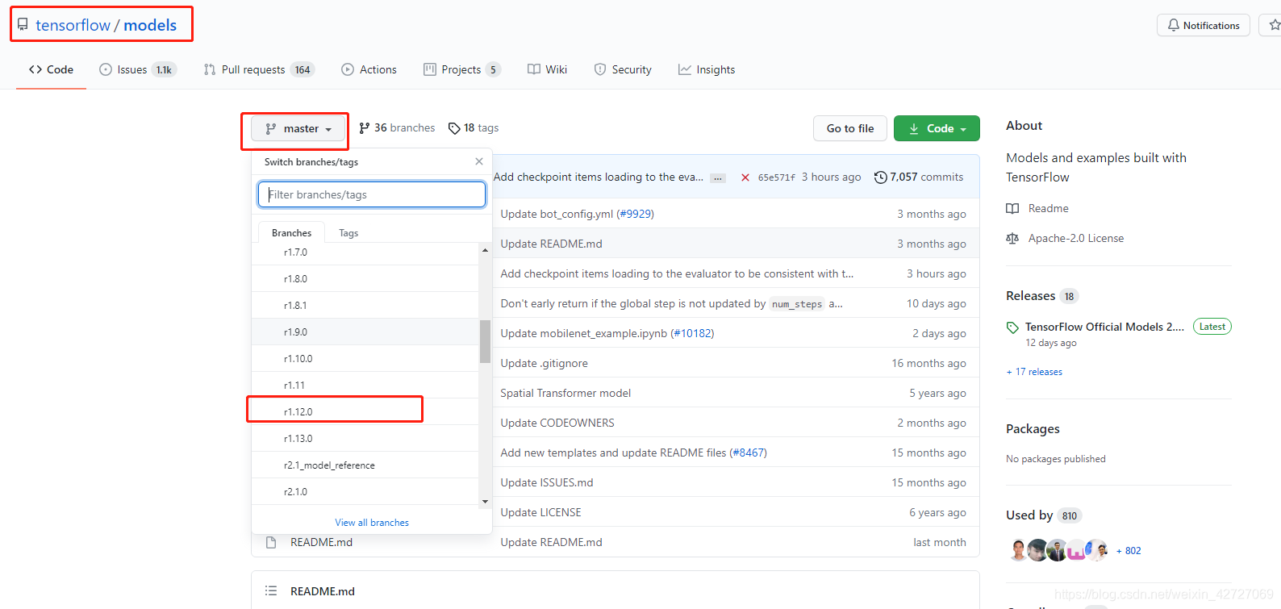Select branch r1.12.0
This screenshot has width=1281, height=609.
point(365,412)
